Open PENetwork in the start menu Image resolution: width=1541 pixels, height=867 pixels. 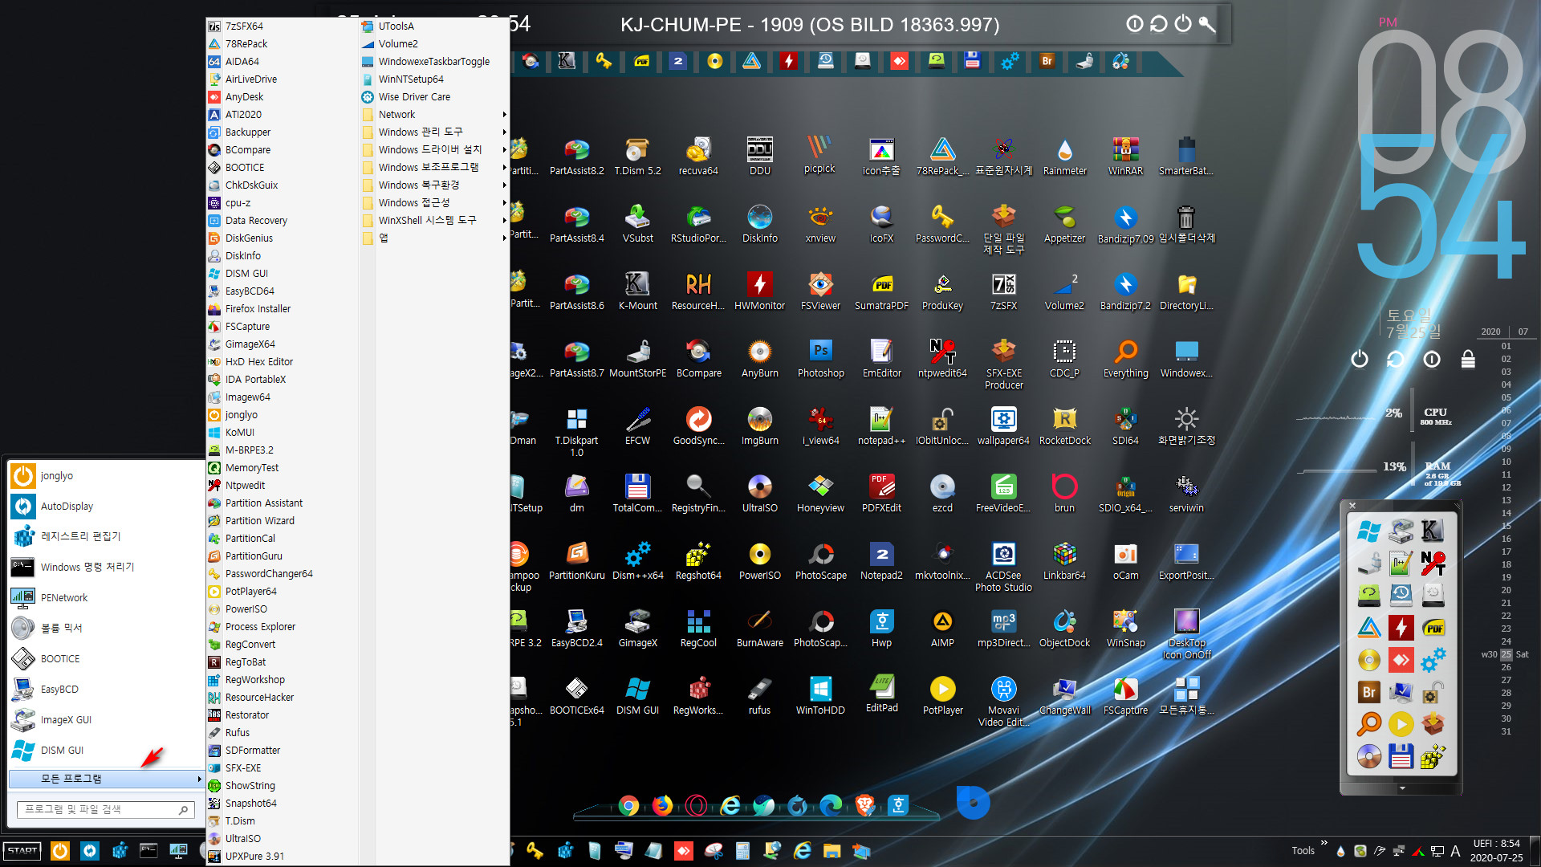(x=106, y=598)
